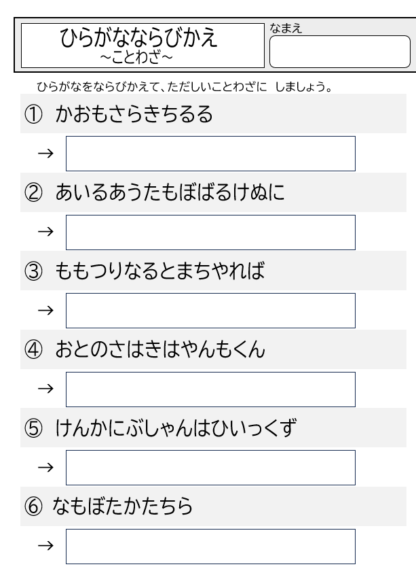Select the circled number ③ marker

point(33,271)
